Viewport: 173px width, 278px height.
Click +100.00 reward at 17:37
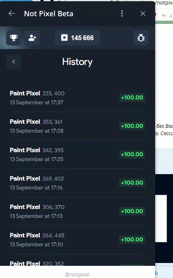pos(132,97)
